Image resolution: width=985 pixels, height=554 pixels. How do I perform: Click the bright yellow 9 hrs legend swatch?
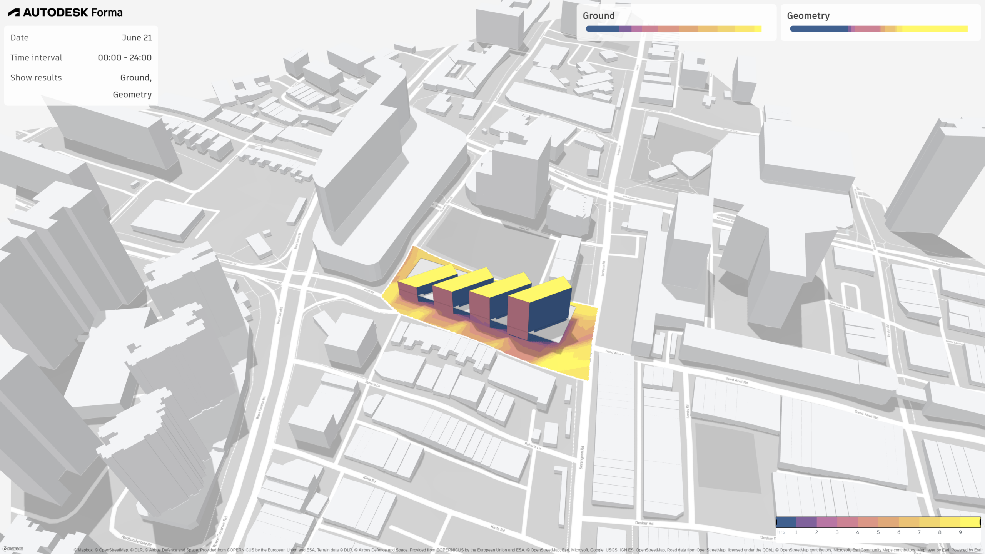970,522
